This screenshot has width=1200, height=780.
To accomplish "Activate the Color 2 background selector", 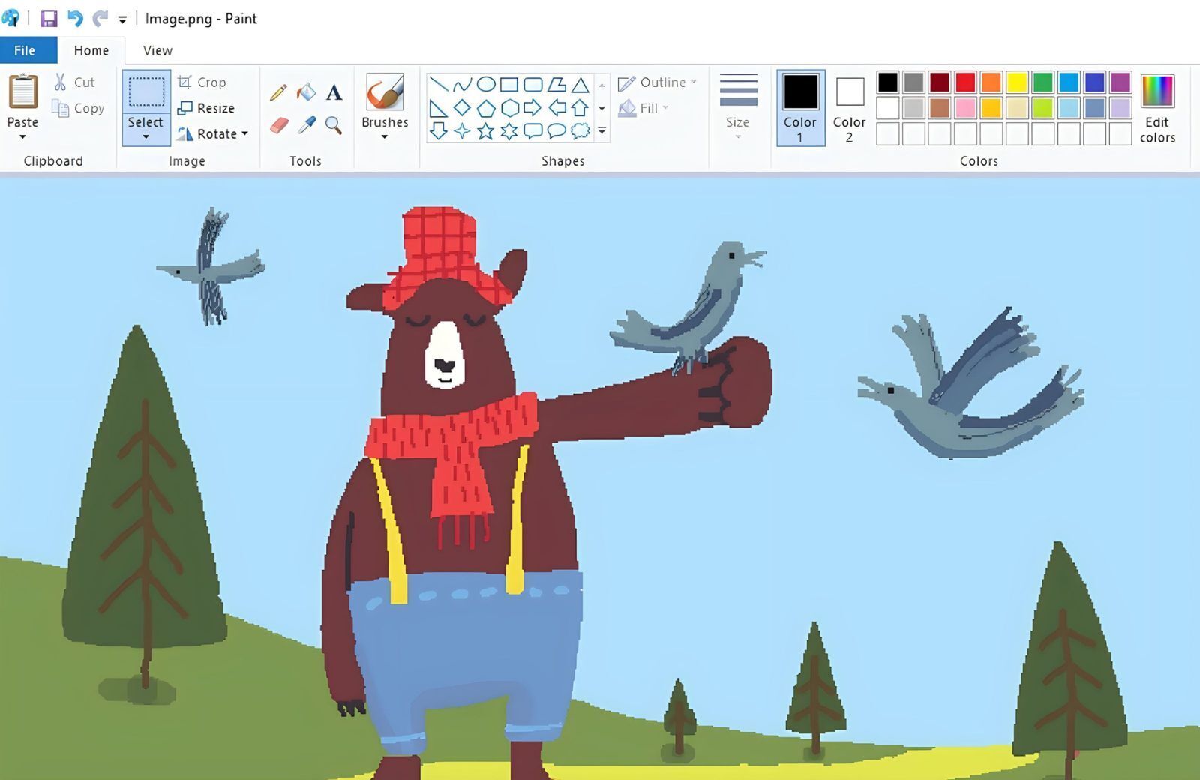I will click(x=849, y=108).
